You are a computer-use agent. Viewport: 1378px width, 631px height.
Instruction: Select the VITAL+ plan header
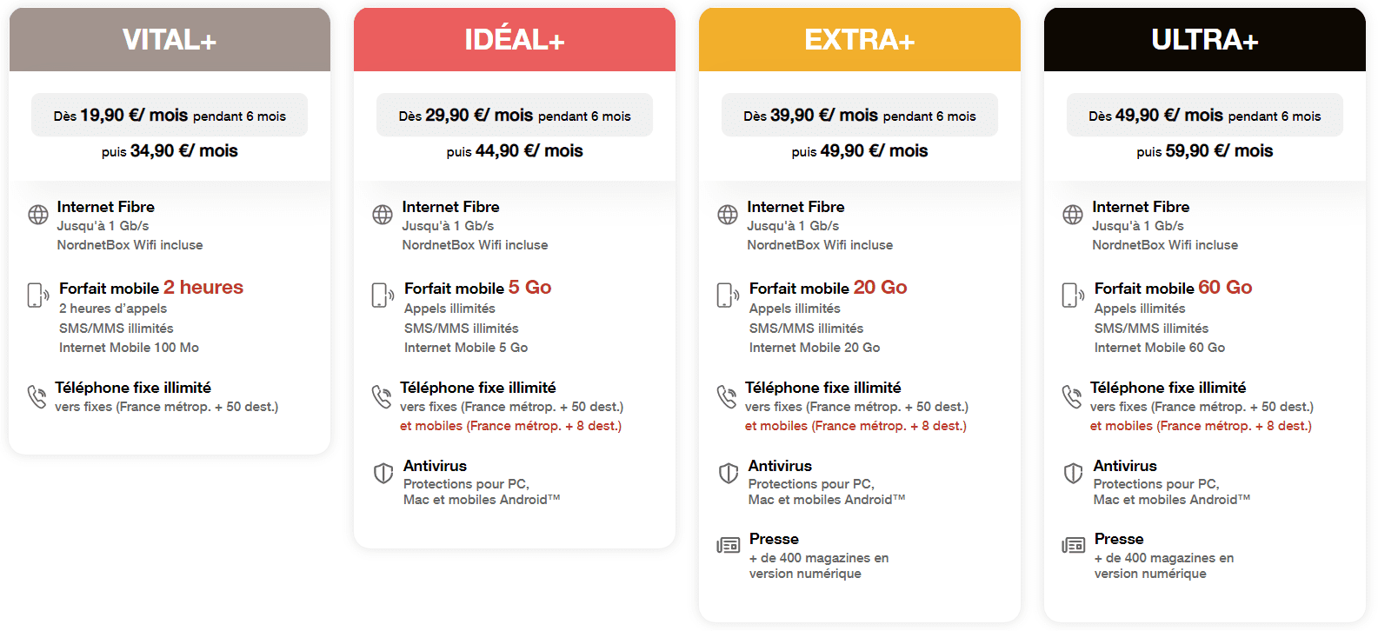click(x=170, y=40)
